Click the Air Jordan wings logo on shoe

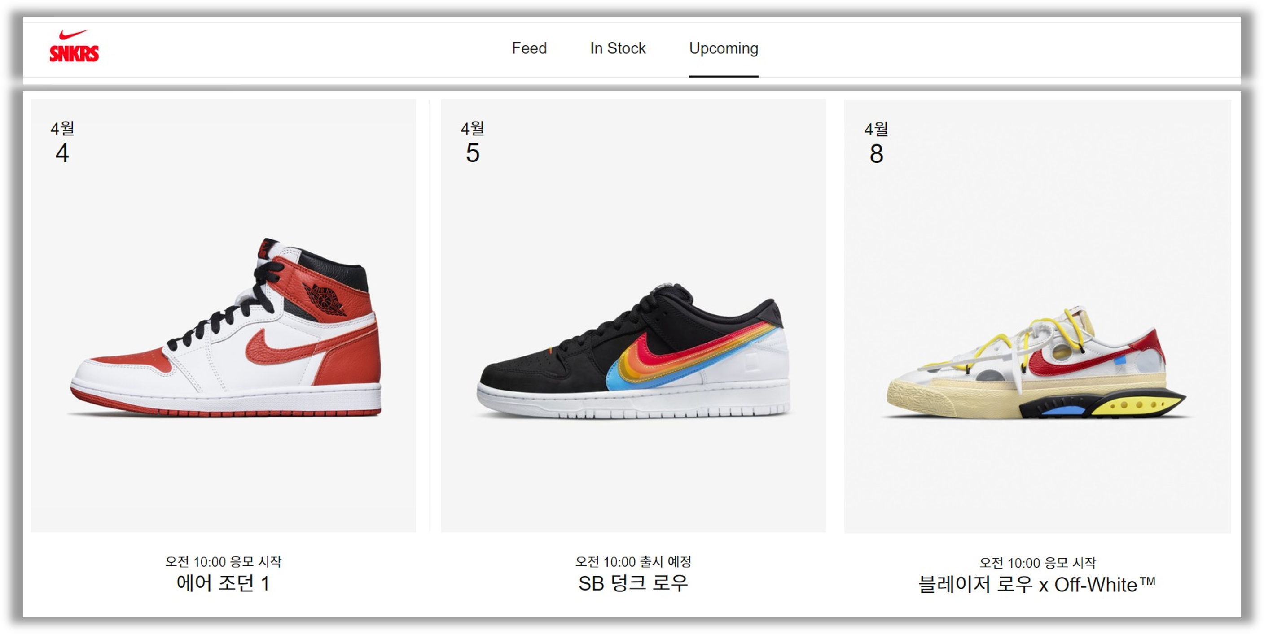click(325, 299)
